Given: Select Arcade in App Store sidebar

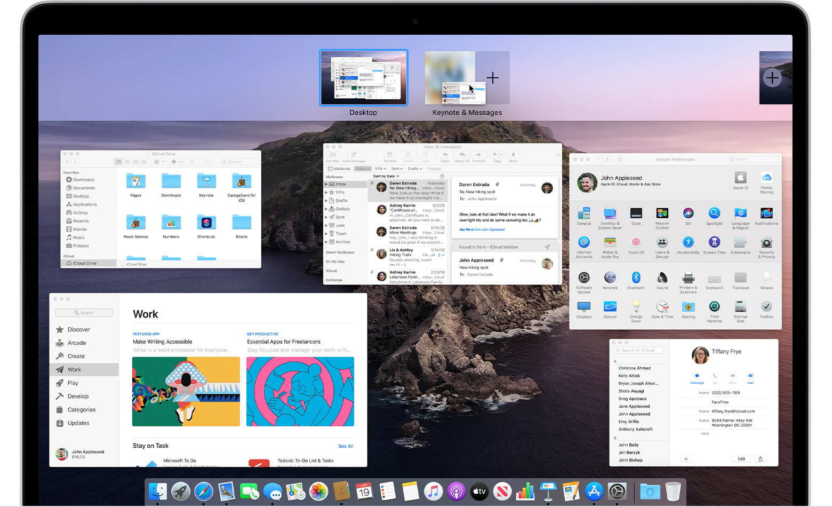Looking at the screenshot, I should (x=77, y=343).
